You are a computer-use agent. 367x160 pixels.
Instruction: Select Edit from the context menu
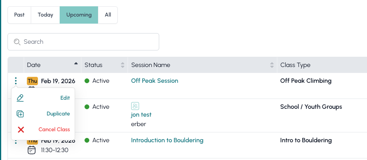65,98
